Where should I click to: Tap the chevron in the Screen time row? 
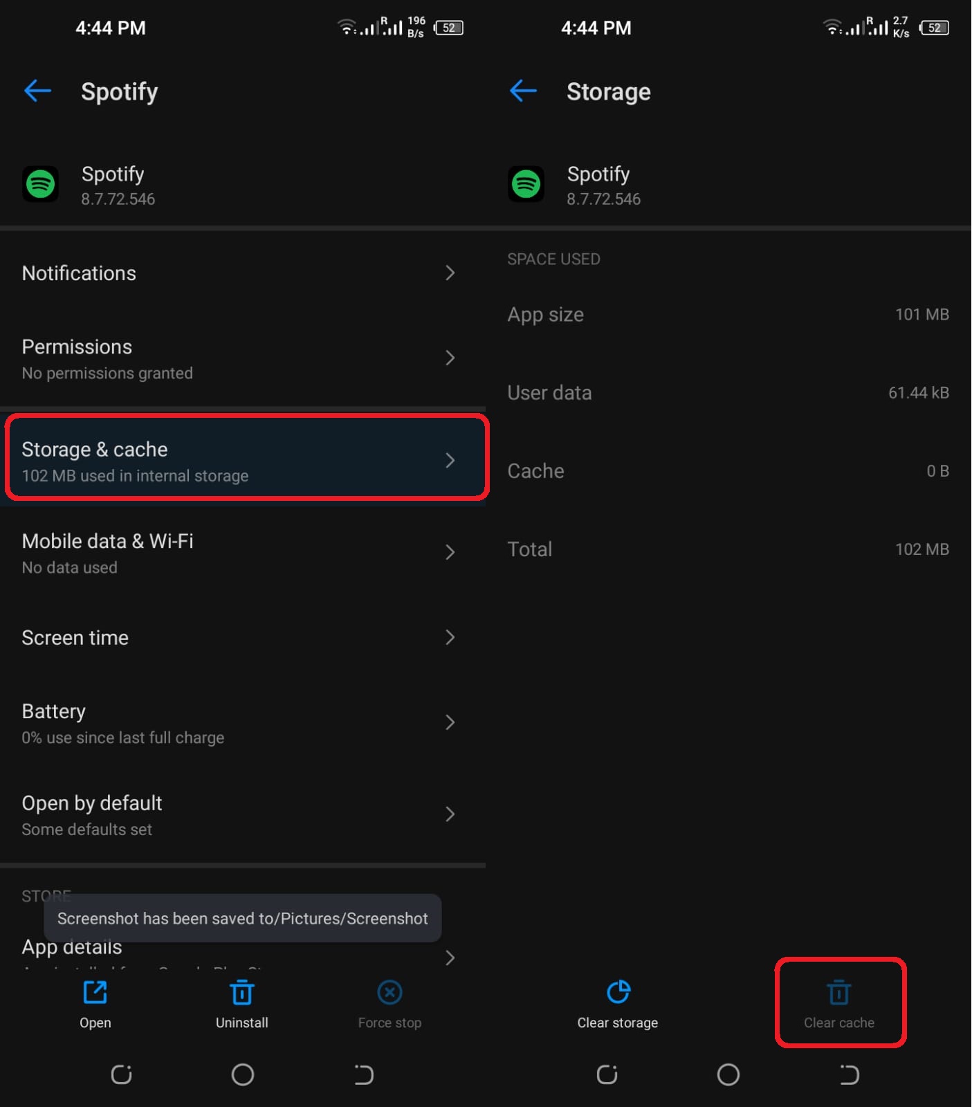click(x=450, y=637)
